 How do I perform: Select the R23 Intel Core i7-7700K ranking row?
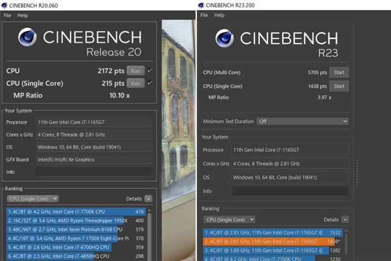tap(272, 258)
